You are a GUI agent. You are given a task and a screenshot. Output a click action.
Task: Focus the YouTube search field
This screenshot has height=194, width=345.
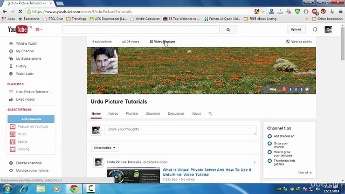coord(141,30)
